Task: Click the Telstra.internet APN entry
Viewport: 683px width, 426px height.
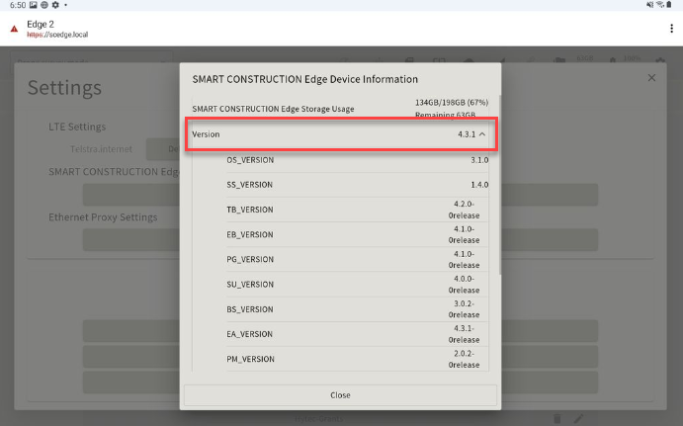Action: [x=101, y=149]
